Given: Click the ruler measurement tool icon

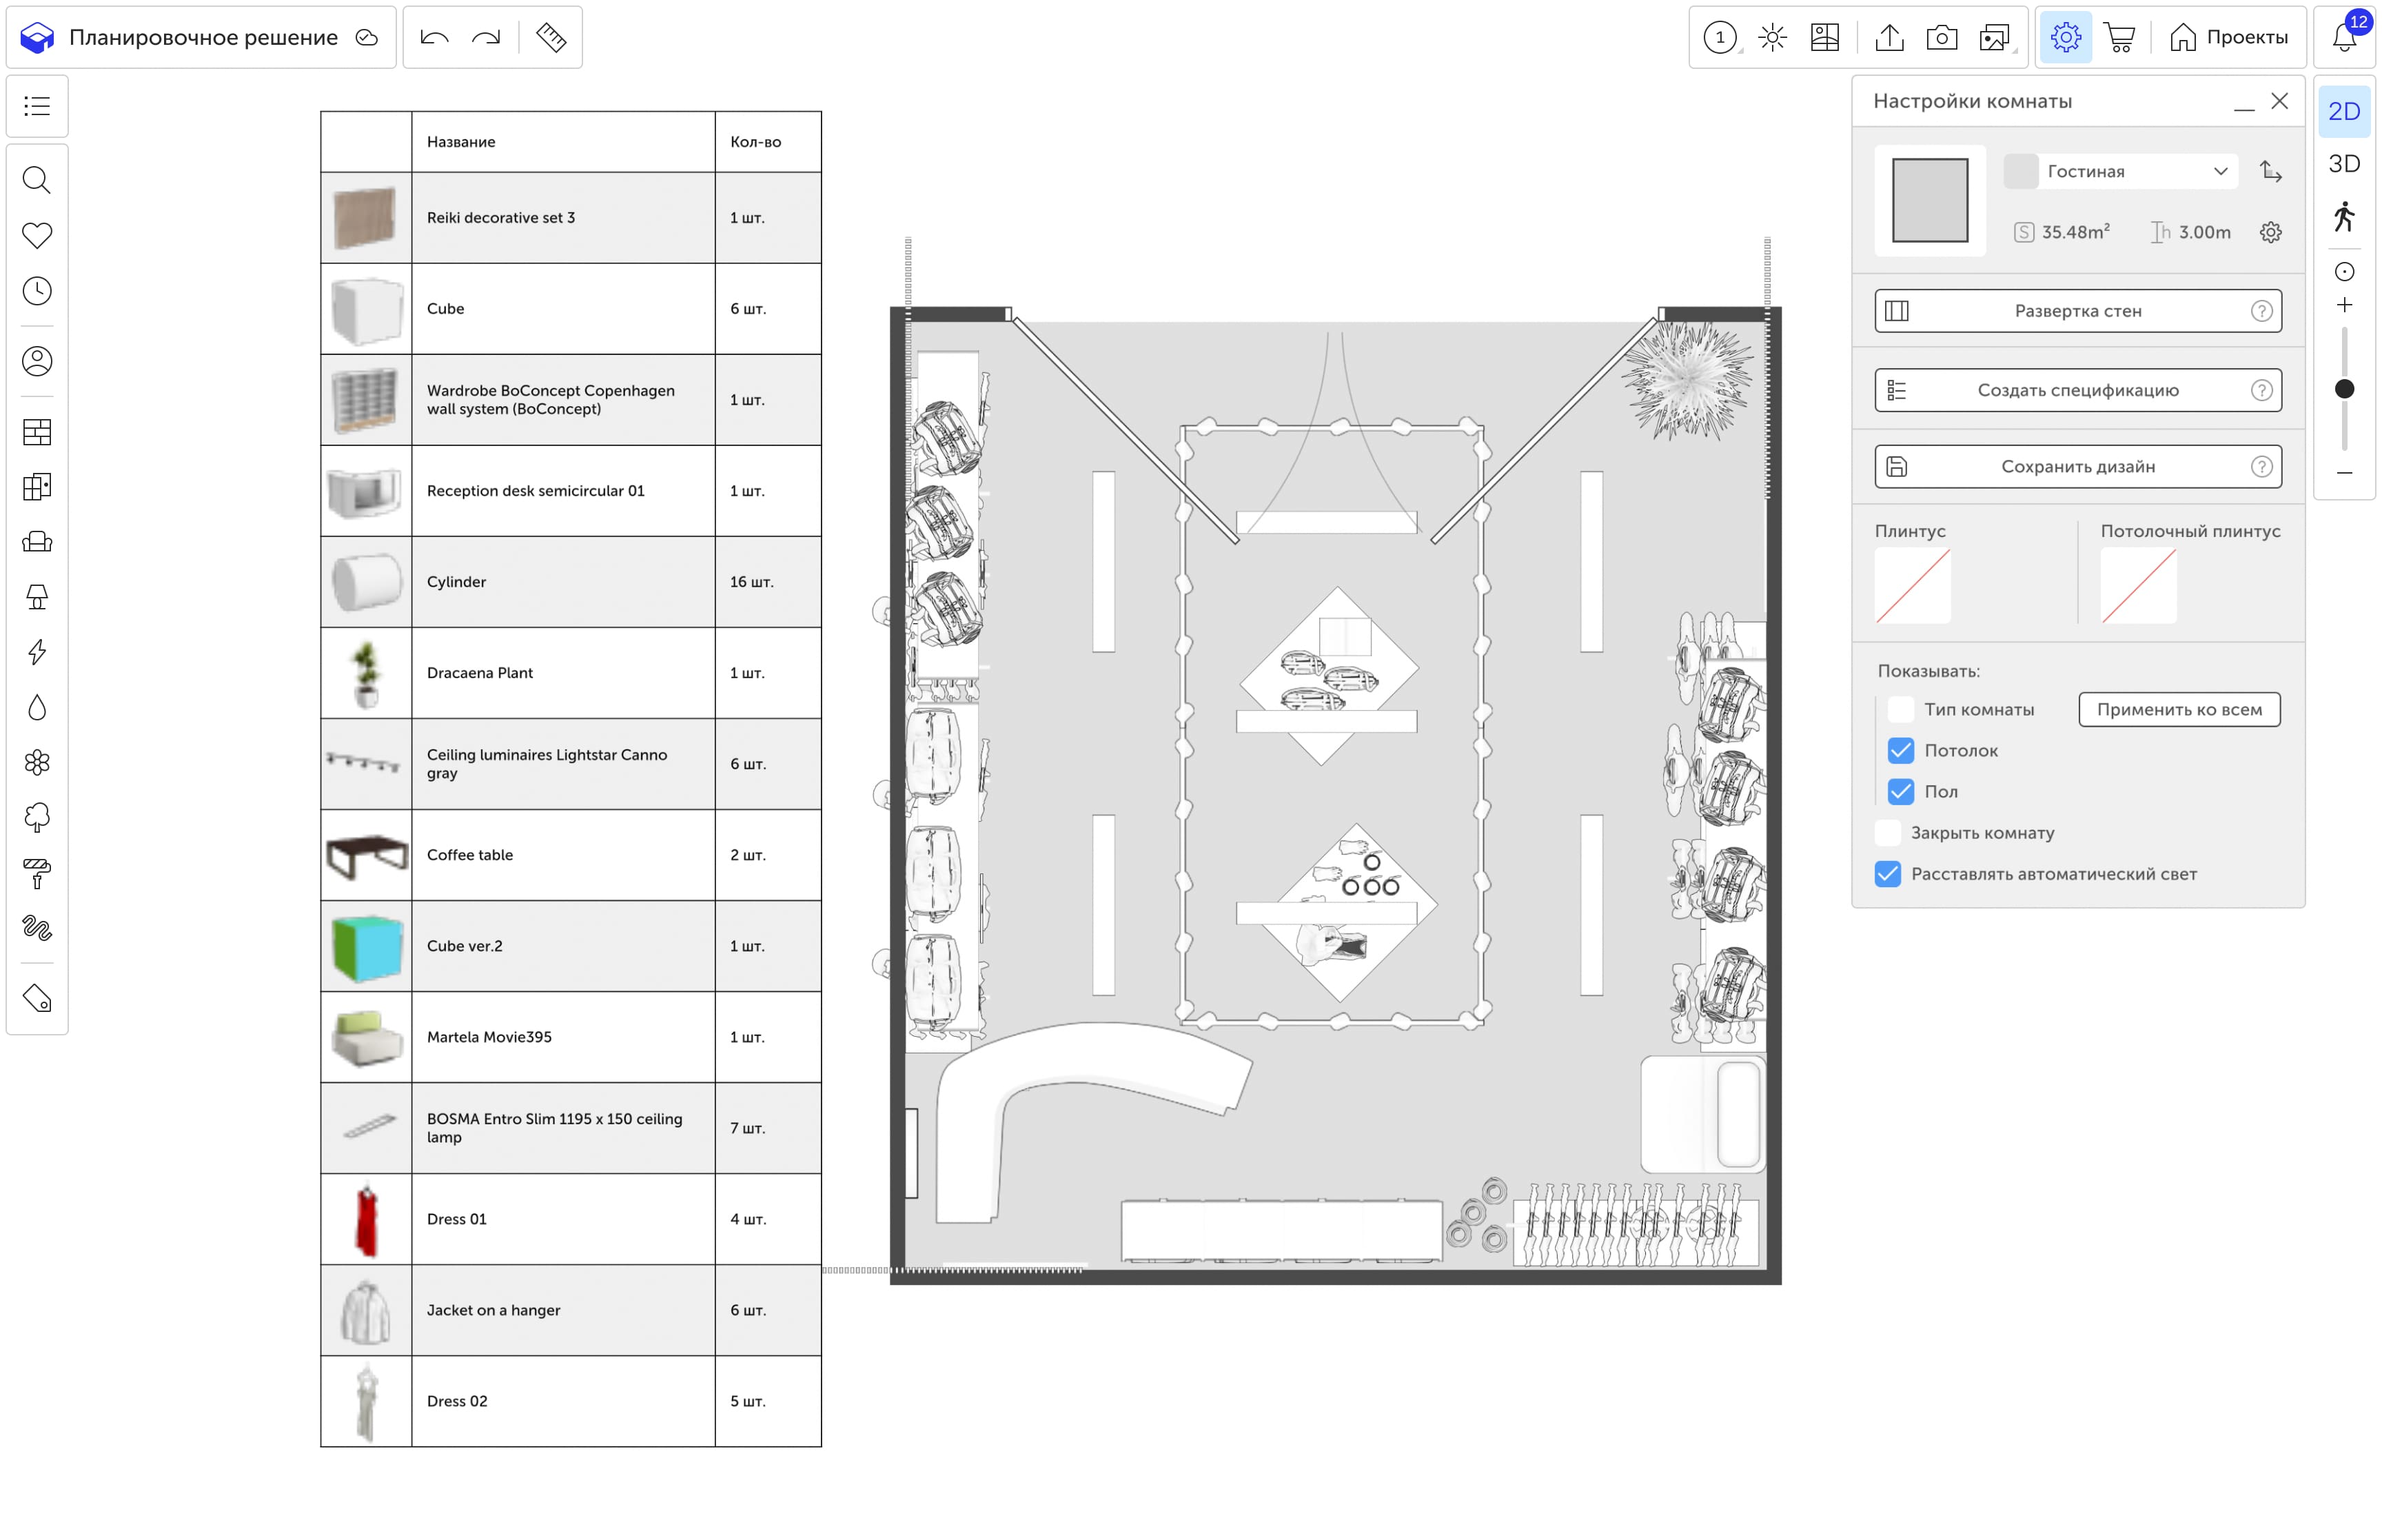Looking at the screenshot, I should pyautogui.click(x=551, y=38).
